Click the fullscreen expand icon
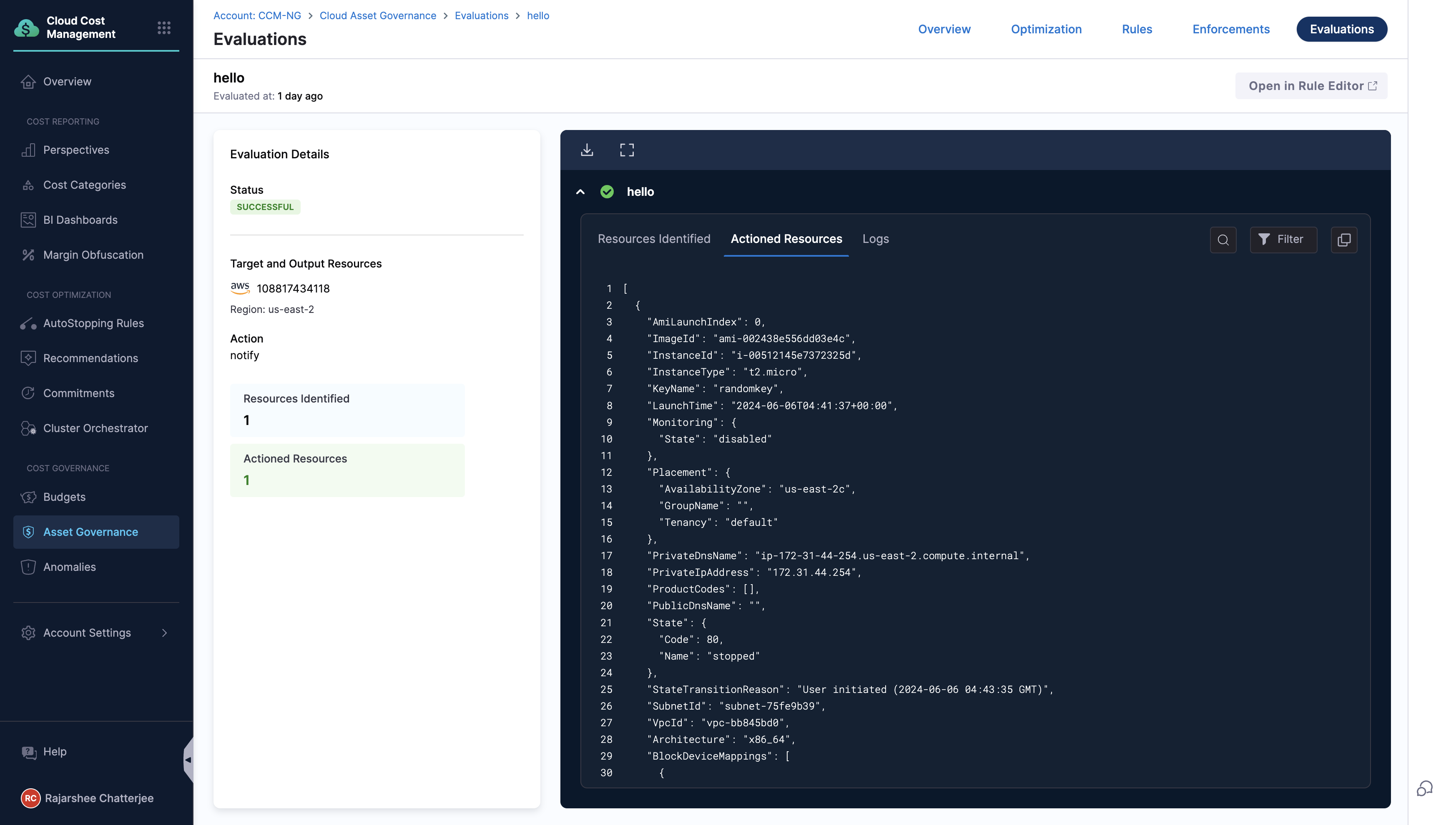Viewport: 1441px width, 825px height. coord(626,150)
